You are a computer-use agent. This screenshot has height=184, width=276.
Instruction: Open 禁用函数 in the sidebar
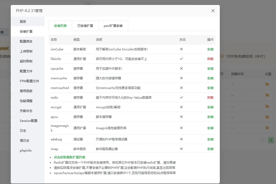click(x=27, y=91)
